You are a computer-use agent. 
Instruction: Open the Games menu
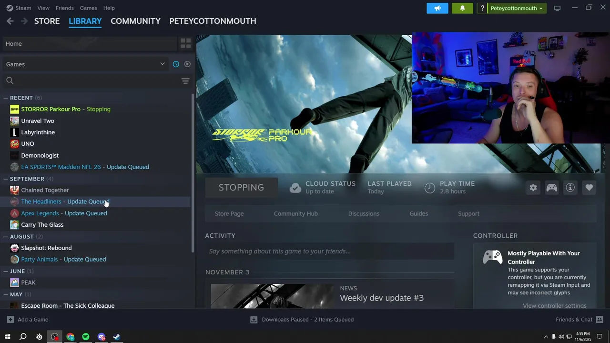[88, 8]
